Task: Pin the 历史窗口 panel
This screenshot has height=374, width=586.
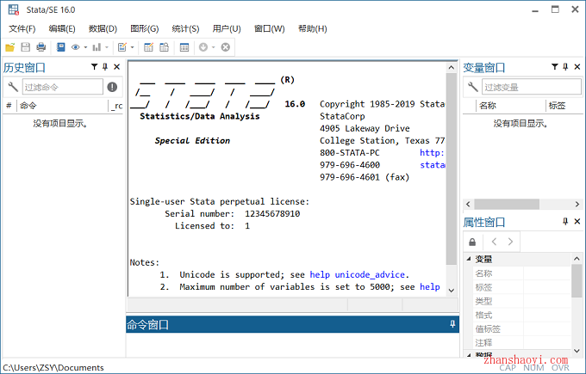Action: (x=105, y=67)
